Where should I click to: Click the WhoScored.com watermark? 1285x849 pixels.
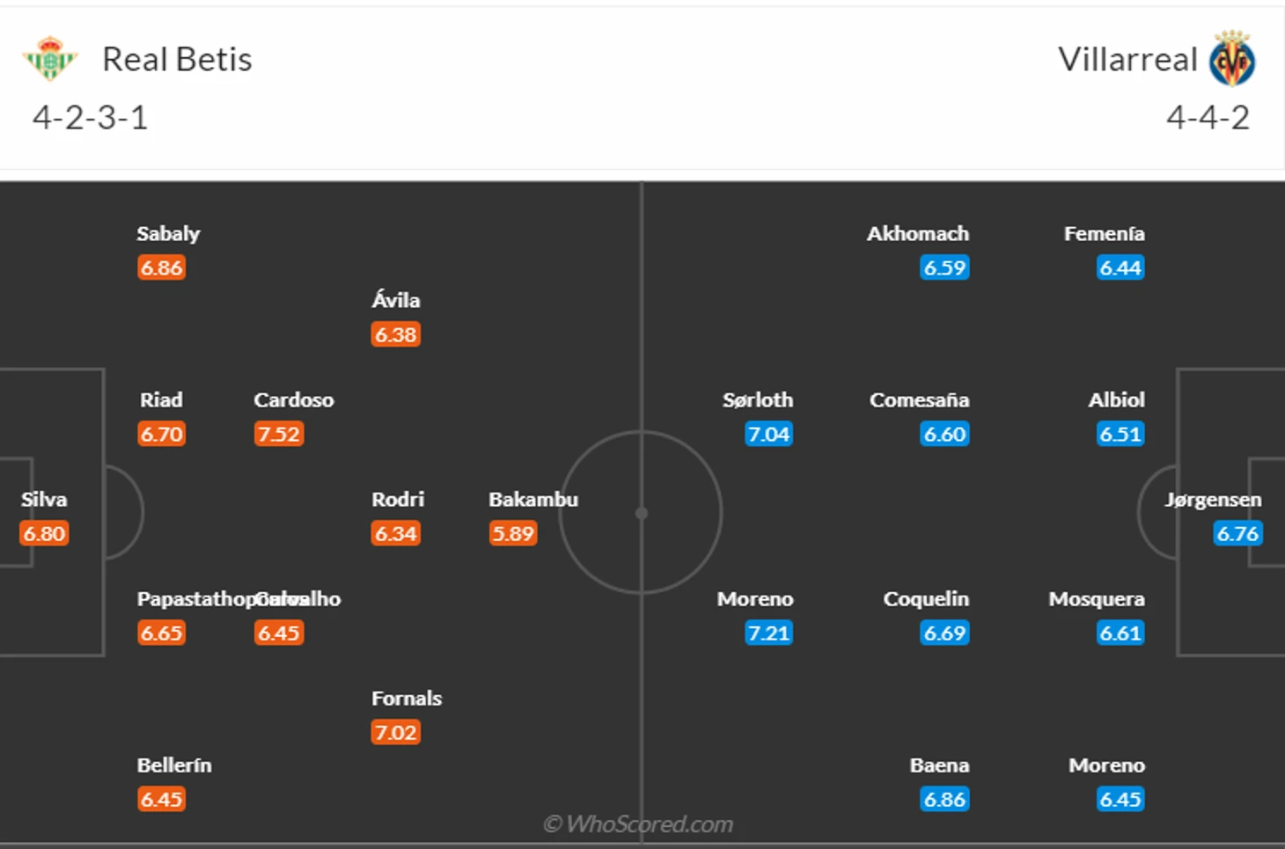tap(638, 824)
